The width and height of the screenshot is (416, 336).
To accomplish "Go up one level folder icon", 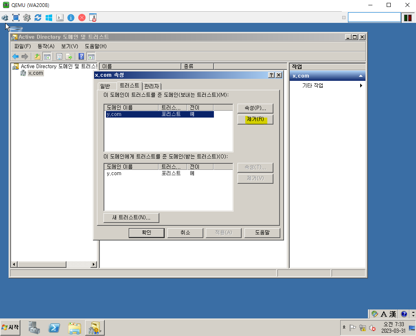I will coord(37,56).
